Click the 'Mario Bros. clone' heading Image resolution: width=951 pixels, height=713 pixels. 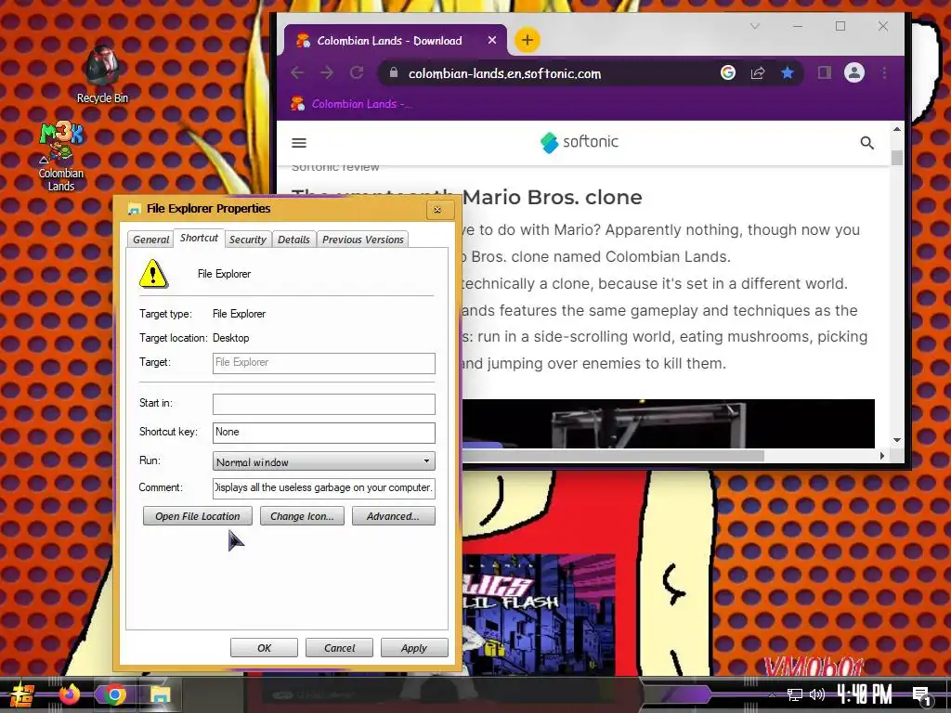pos(552,197)
